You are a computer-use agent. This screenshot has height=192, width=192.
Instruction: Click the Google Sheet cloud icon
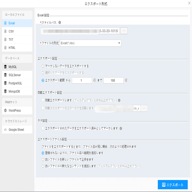pos(5,130)
